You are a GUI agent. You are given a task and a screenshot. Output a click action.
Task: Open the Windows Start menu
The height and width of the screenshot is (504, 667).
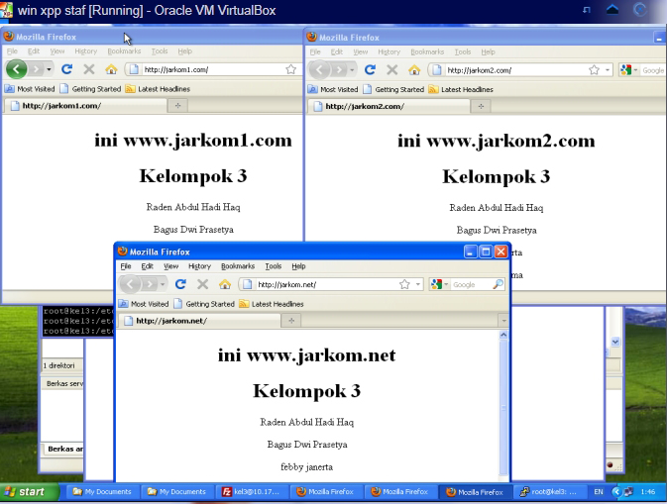(x=30, y=492)
